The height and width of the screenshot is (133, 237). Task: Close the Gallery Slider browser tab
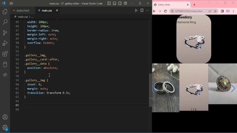pyautogui.click(x=188, y=5)
